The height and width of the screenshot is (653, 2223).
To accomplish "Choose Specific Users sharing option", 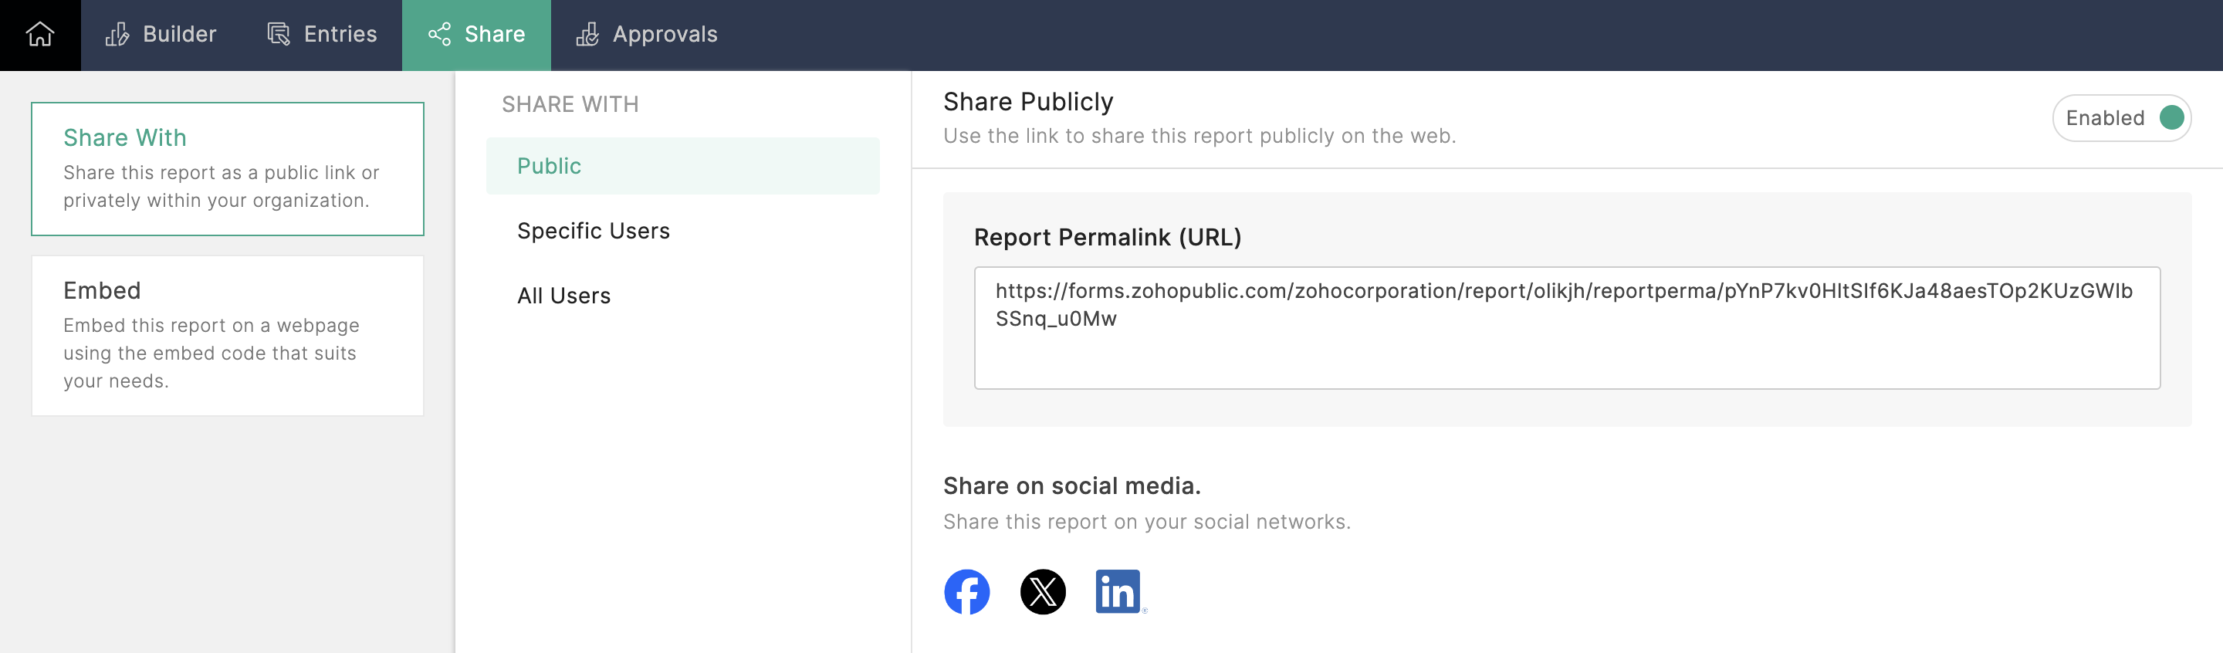I will tap(593, 232).
